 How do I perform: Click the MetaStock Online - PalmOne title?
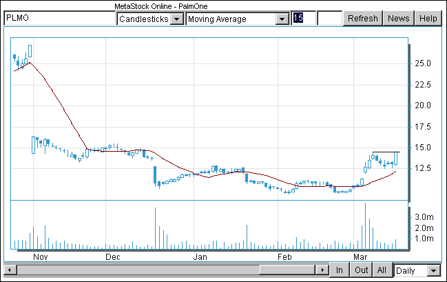click(x=161, y=6)
